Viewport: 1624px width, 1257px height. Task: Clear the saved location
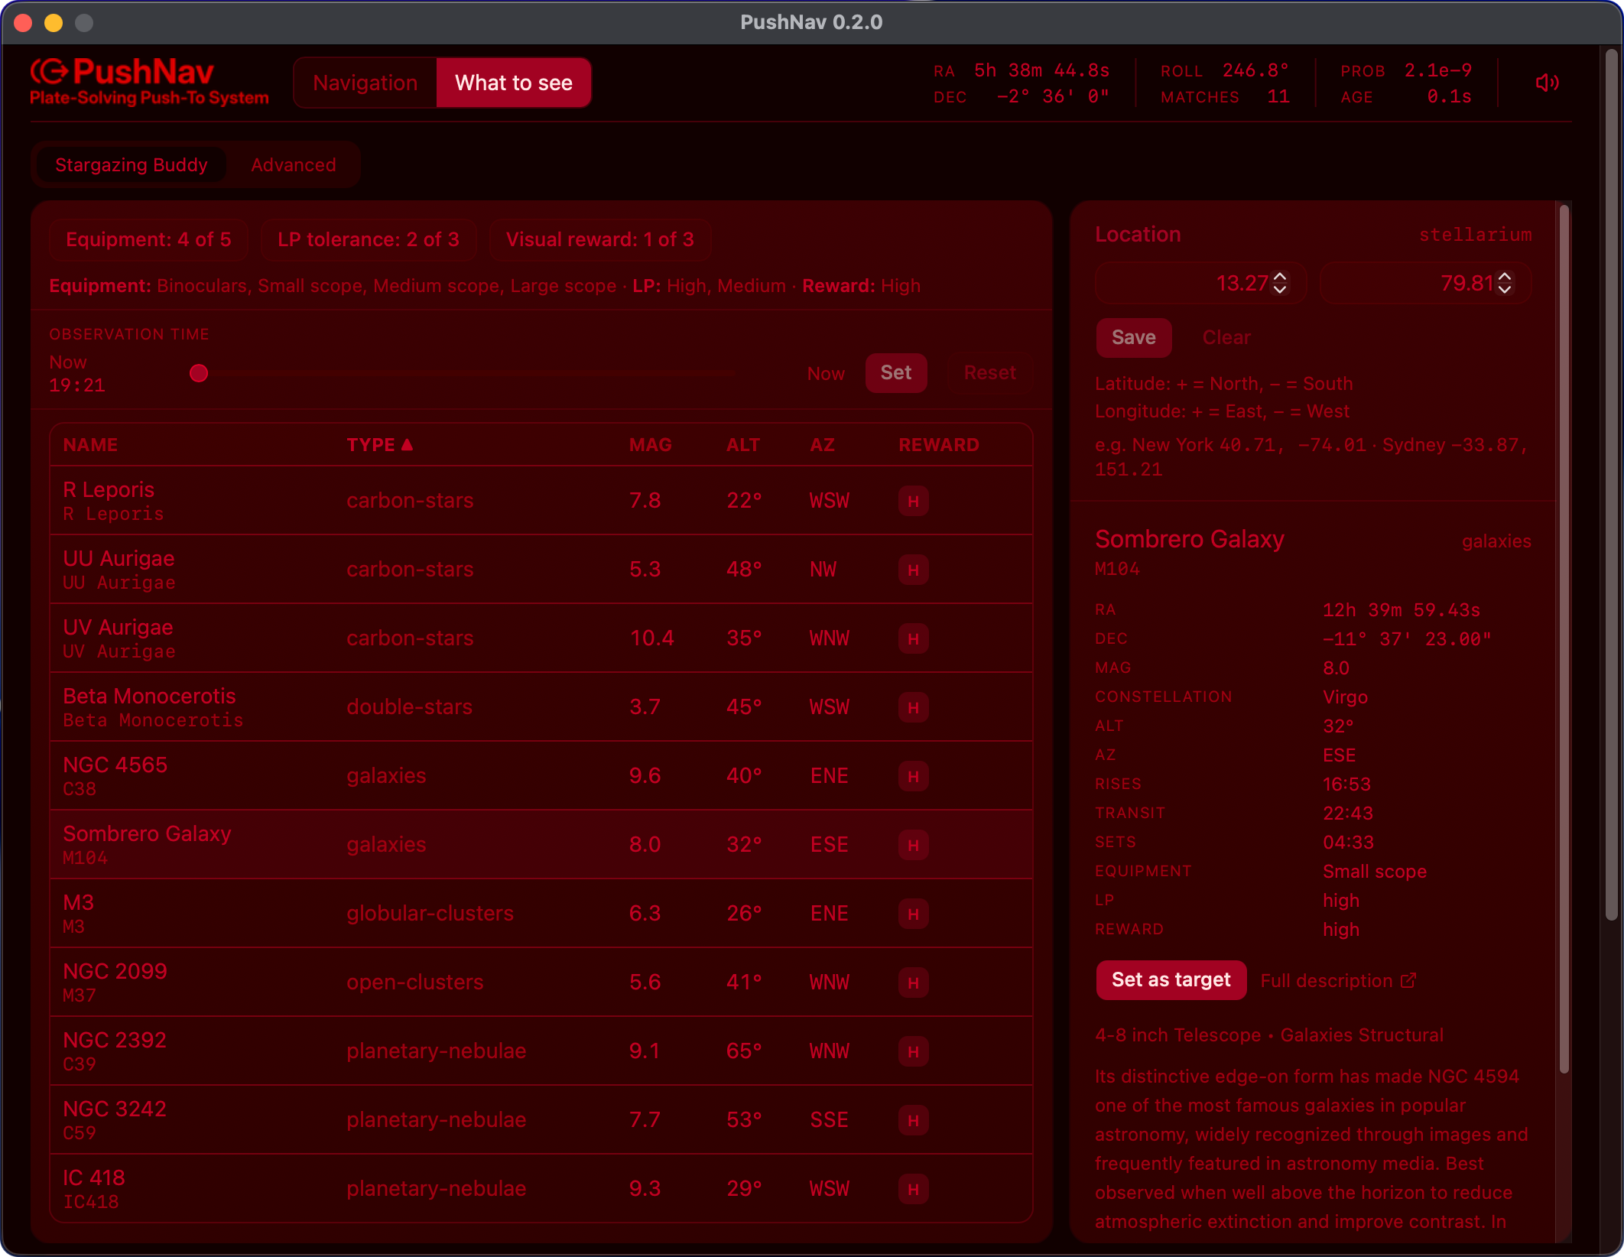click(1226, 338)
